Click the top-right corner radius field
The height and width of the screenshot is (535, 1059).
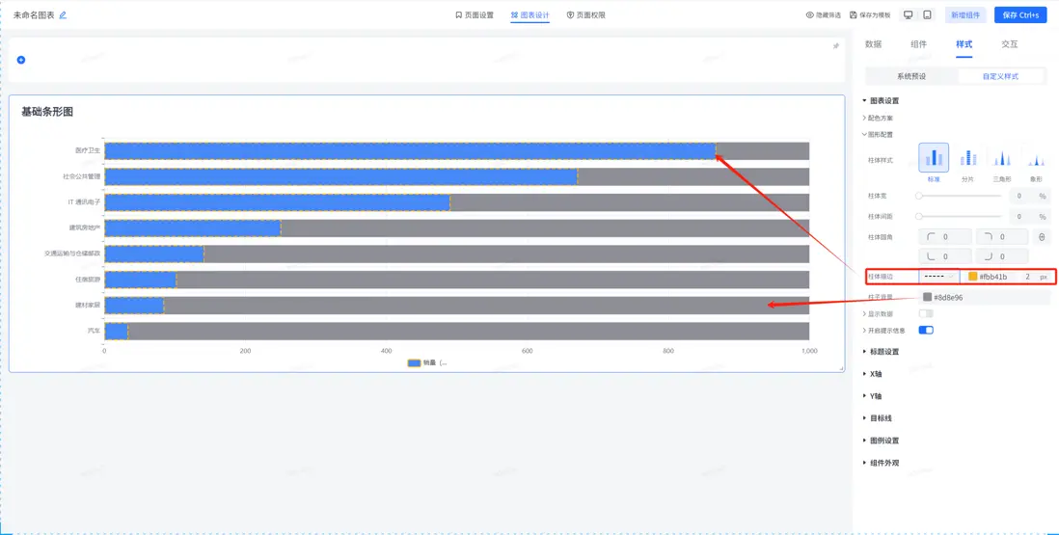click(1002, 237)
